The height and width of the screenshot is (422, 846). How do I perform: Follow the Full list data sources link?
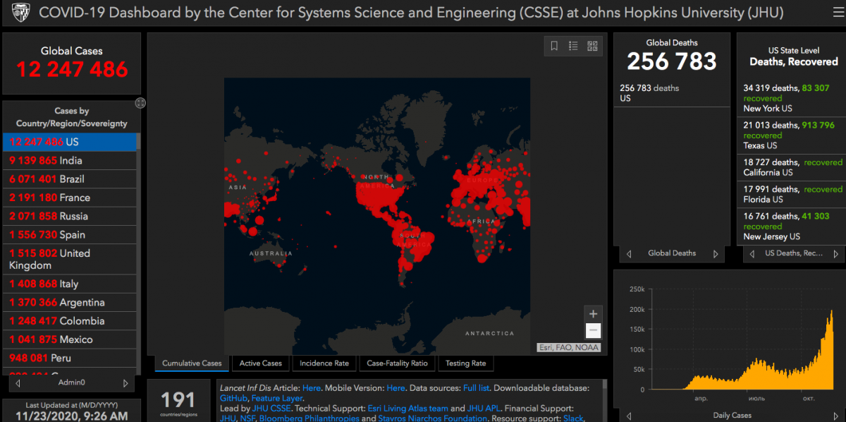[x=477, y=388]
